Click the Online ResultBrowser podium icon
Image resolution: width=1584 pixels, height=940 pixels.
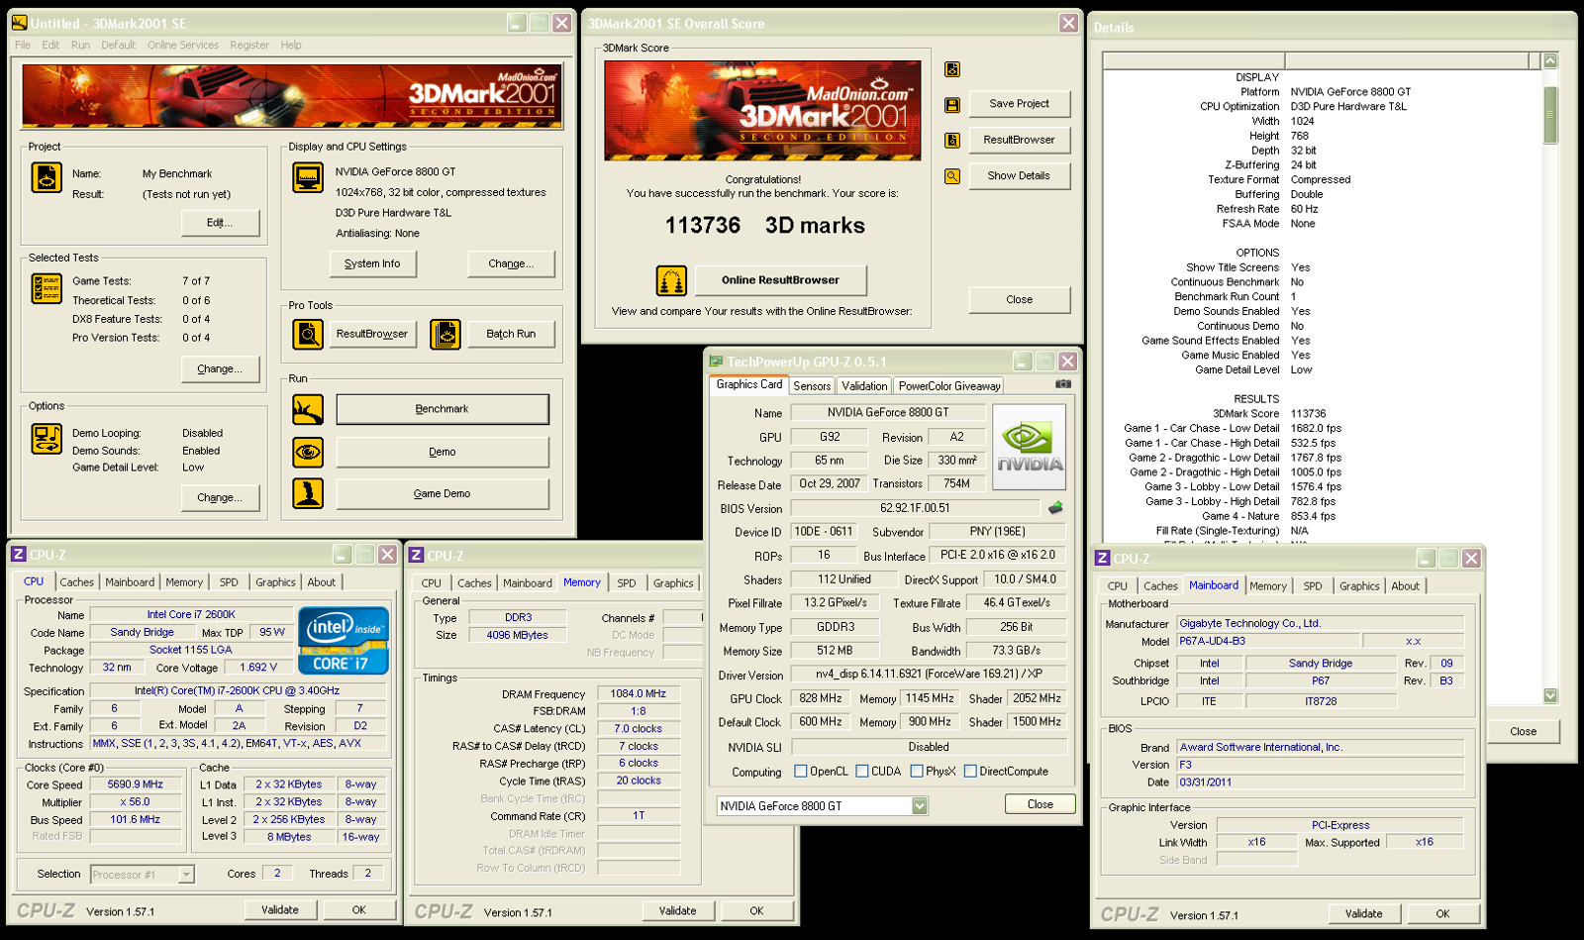coord(671,281)
